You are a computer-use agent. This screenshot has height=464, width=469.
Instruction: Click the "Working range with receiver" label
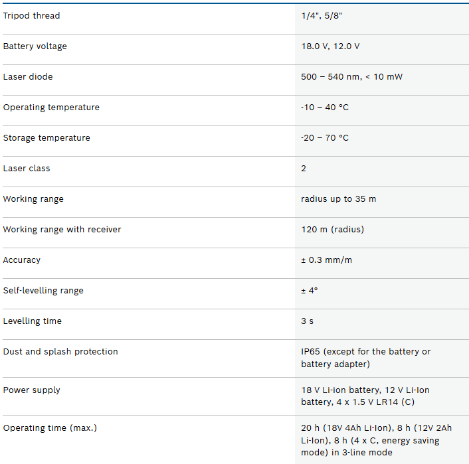point(62,229)
